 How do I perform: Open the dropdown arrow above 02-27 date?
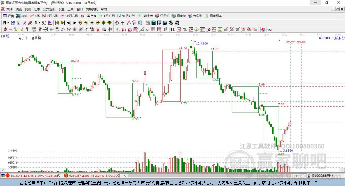pos(280,40)
